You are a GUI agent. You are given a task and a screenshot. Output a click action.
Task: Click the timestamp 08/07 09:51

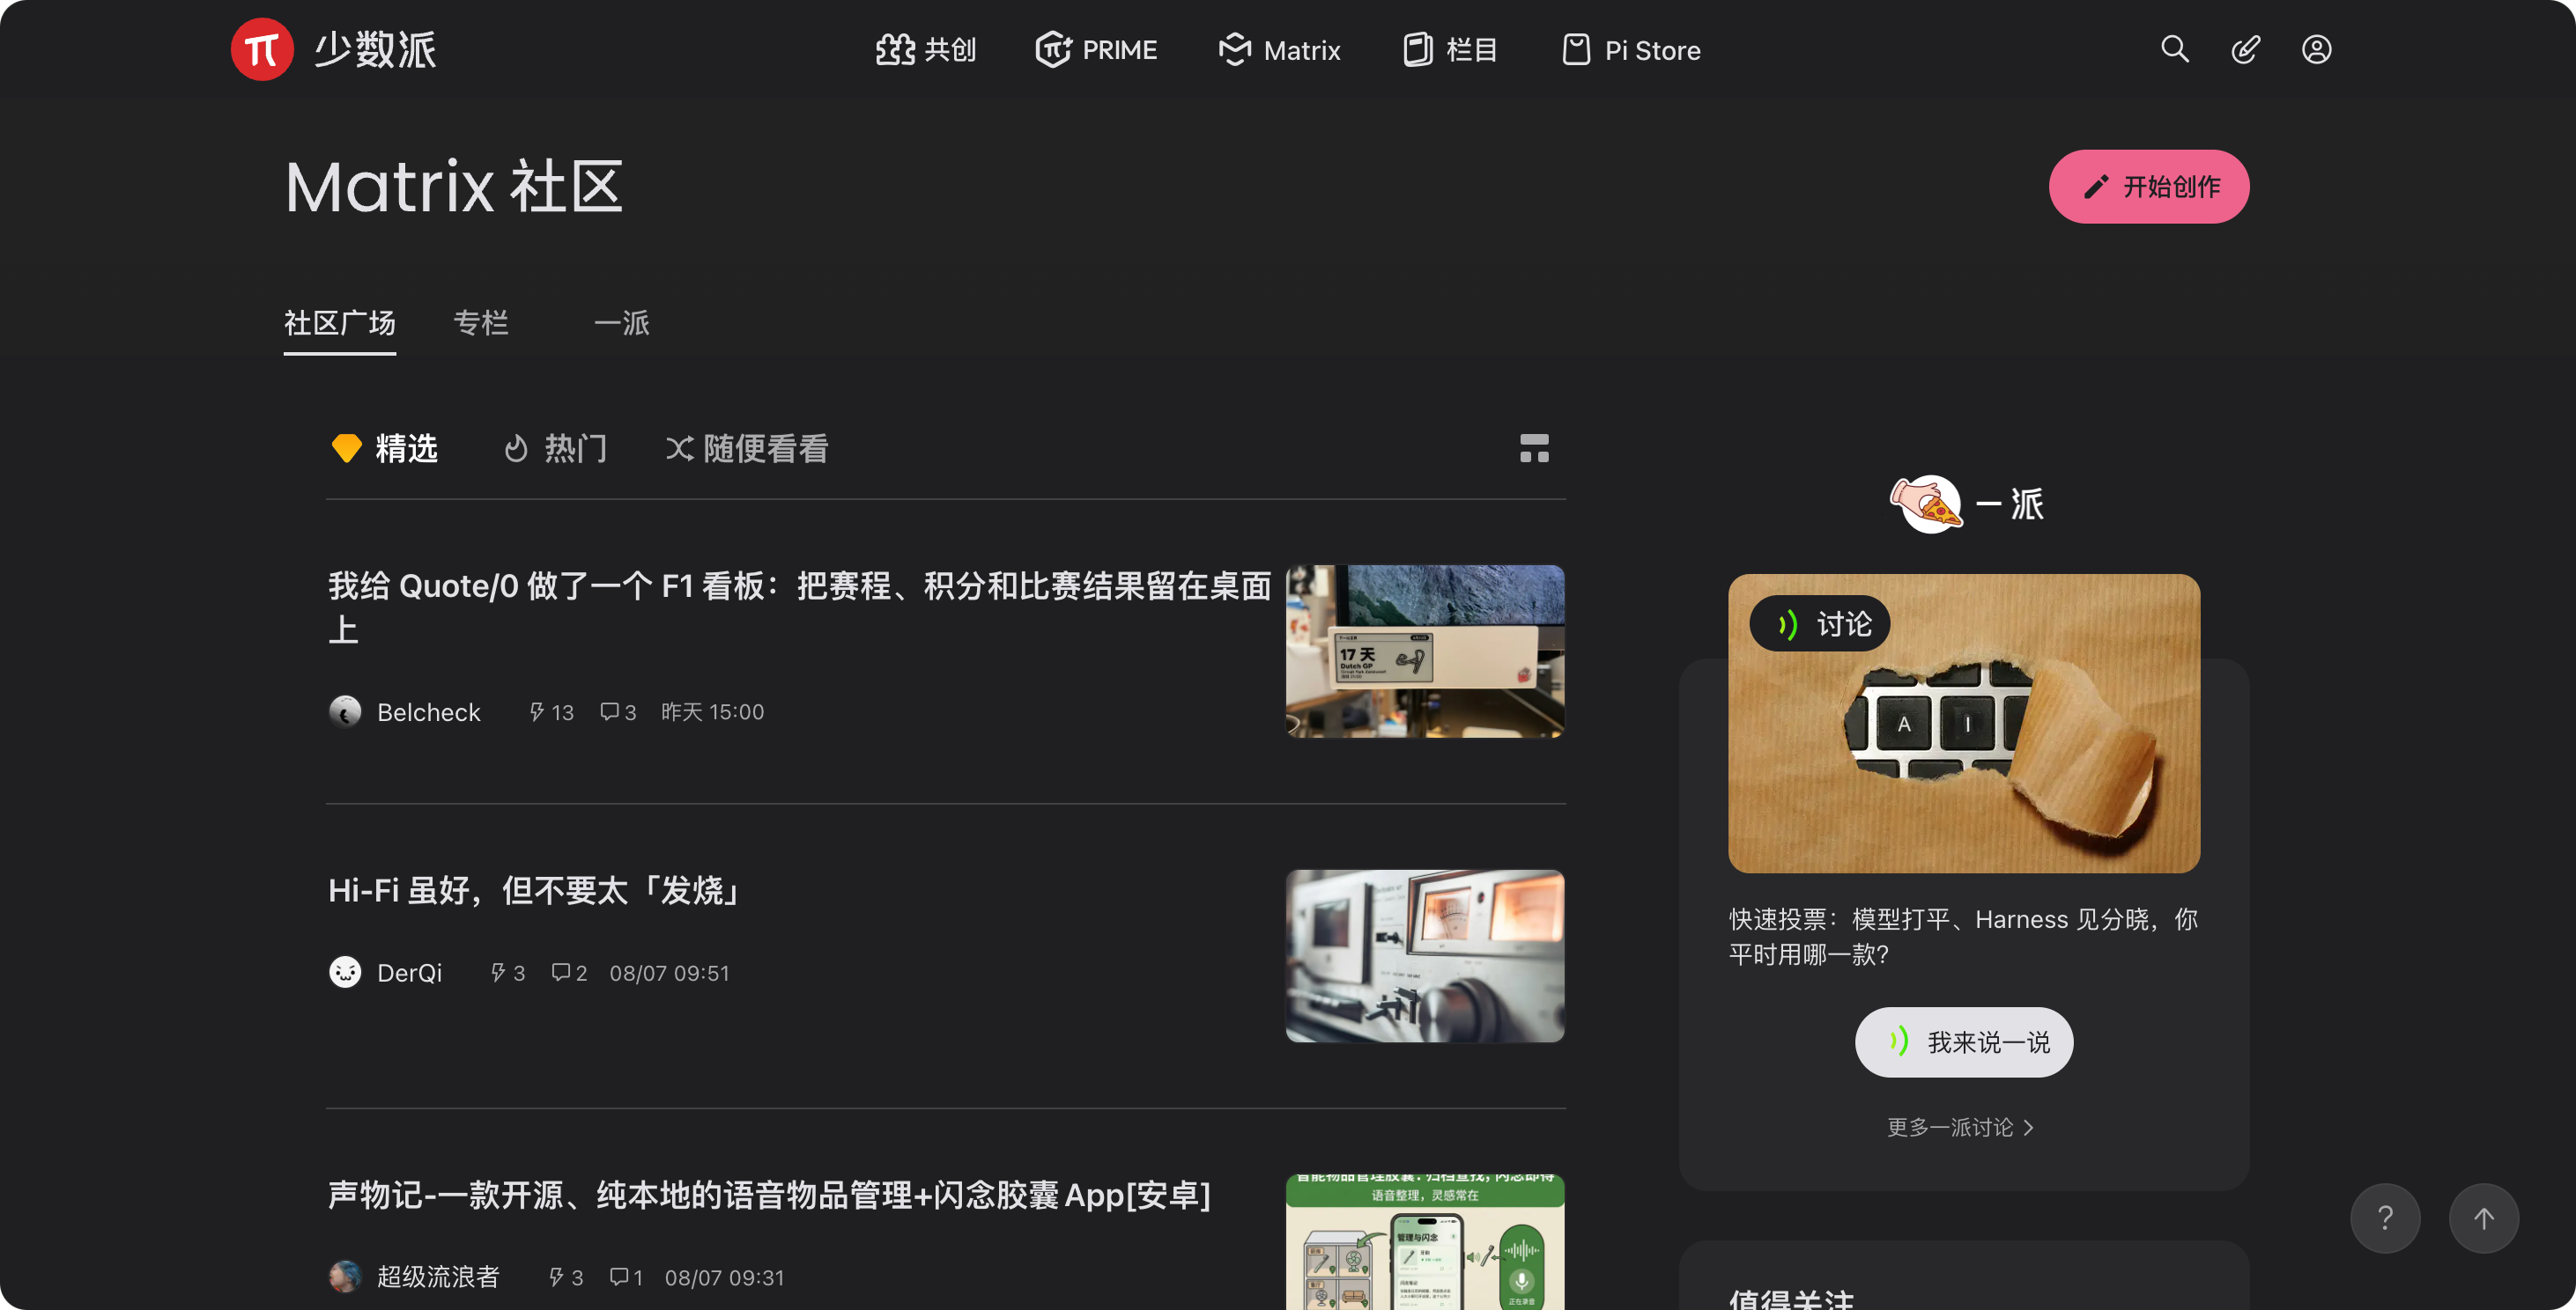(669, 974)
